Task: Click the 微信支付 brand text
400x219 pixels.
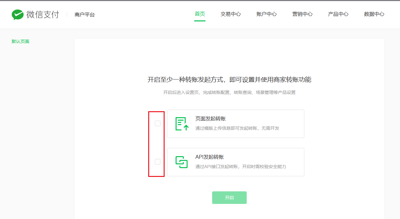Action: (x=43, y=14)
